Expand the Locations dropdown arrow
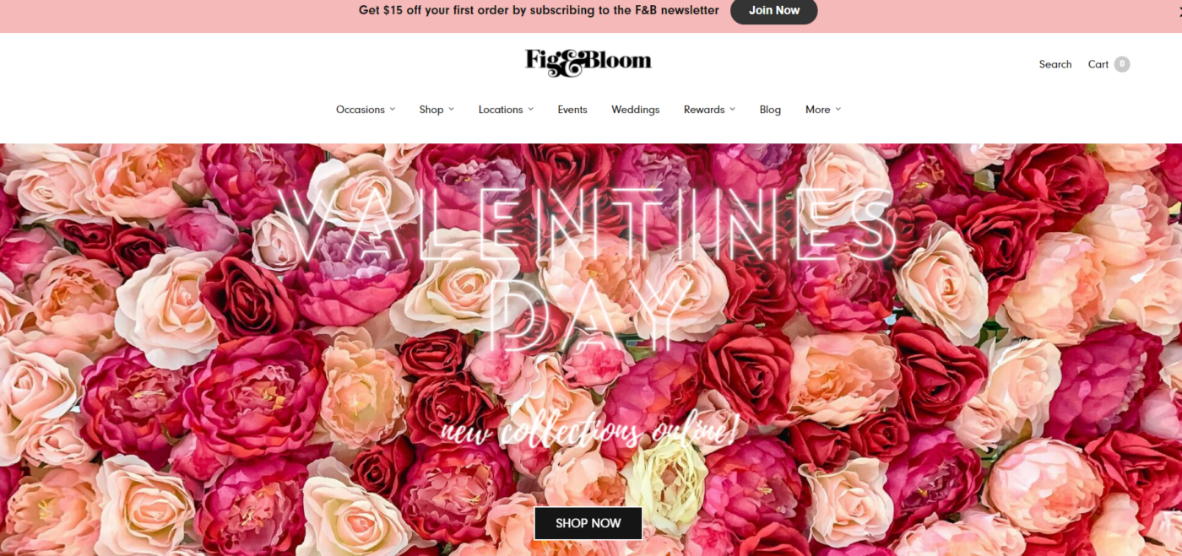The width and height of the screenshot is (1182, 556). click(x=530, y=109)
